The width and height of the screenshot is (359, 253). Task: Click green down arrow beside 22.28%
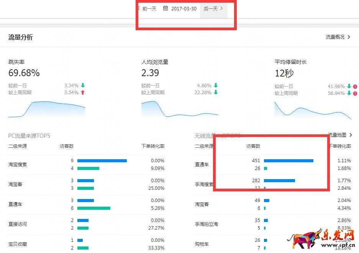click(216, 93)
